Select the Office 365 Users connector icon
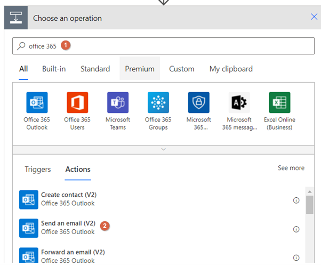The image size is (321, 265). [77, 102]
